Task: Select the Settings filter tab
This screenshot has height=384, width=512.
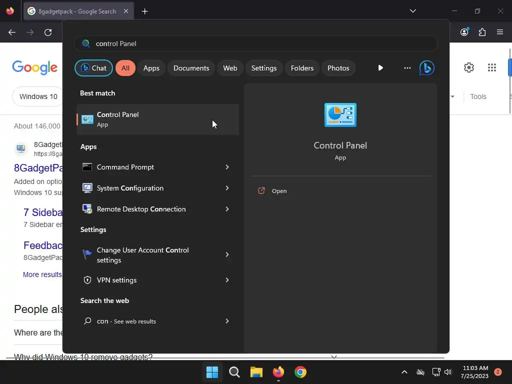Action: pyautogui.click(x=264, y=68)
